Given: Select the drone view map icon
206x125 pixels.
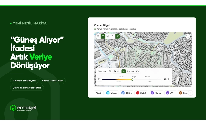Looking at the screenshot, I should pyautogui.click(x=98, y=36).
